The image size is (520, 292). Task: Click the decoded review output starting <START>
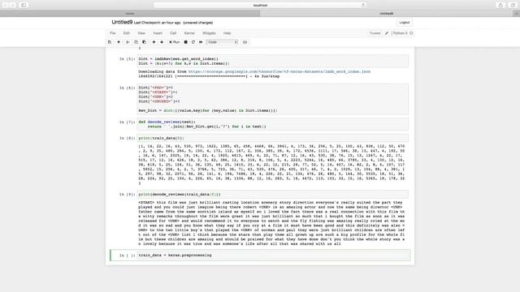click(271, 223)
